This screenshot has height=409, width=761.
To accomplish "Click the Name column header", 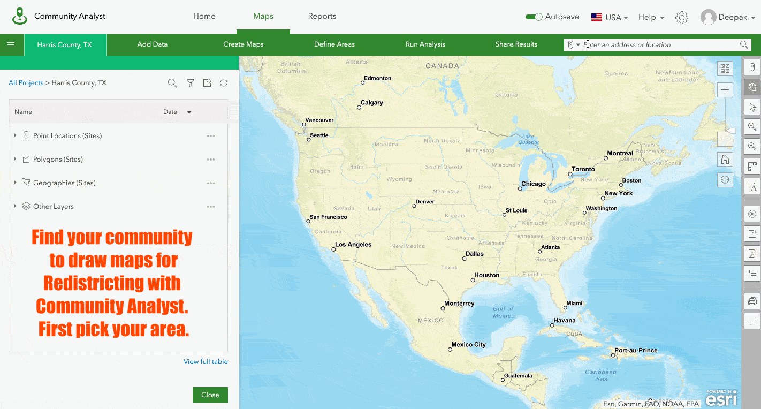I will [23, 112].
